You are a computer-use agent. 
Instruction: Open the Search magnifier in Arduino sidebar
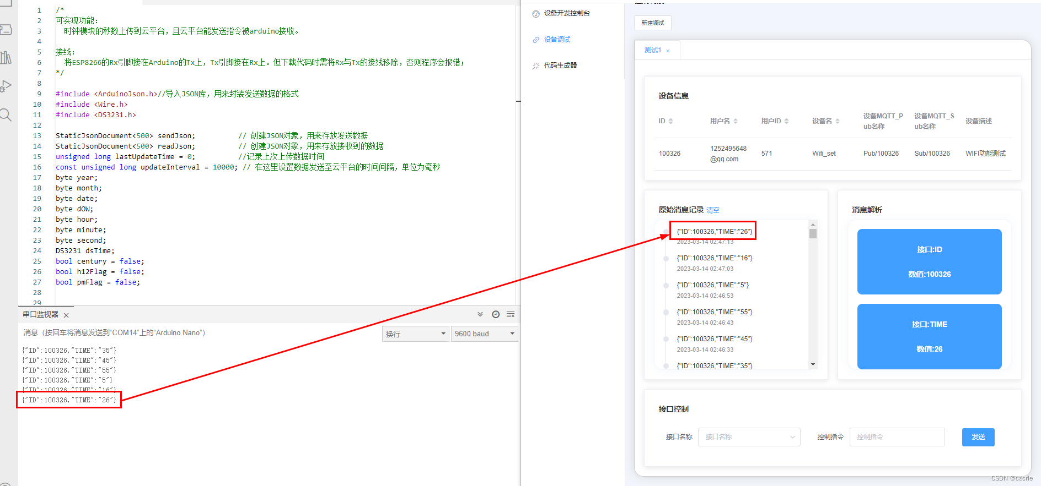[x=6, y=114]
